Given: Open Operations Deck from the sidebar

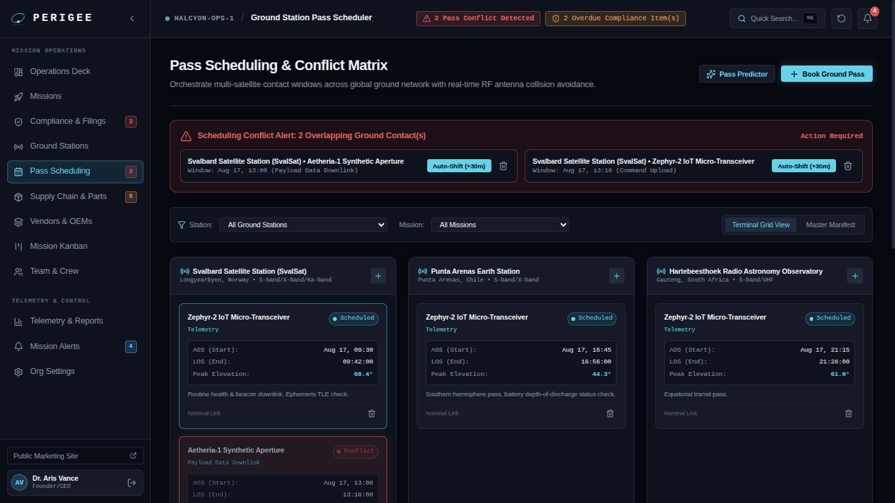Looking at the screenshot, I should coord(75,71).
